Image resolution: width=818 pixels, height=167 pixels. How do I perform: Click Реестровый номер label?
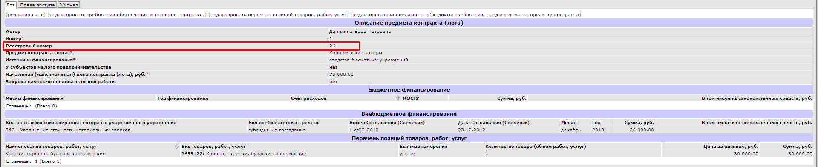29,46
